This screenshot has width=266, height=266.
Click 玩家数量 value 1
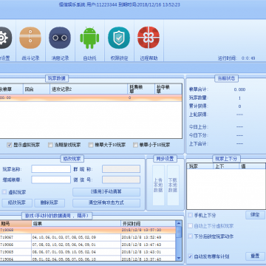point(239,98)
